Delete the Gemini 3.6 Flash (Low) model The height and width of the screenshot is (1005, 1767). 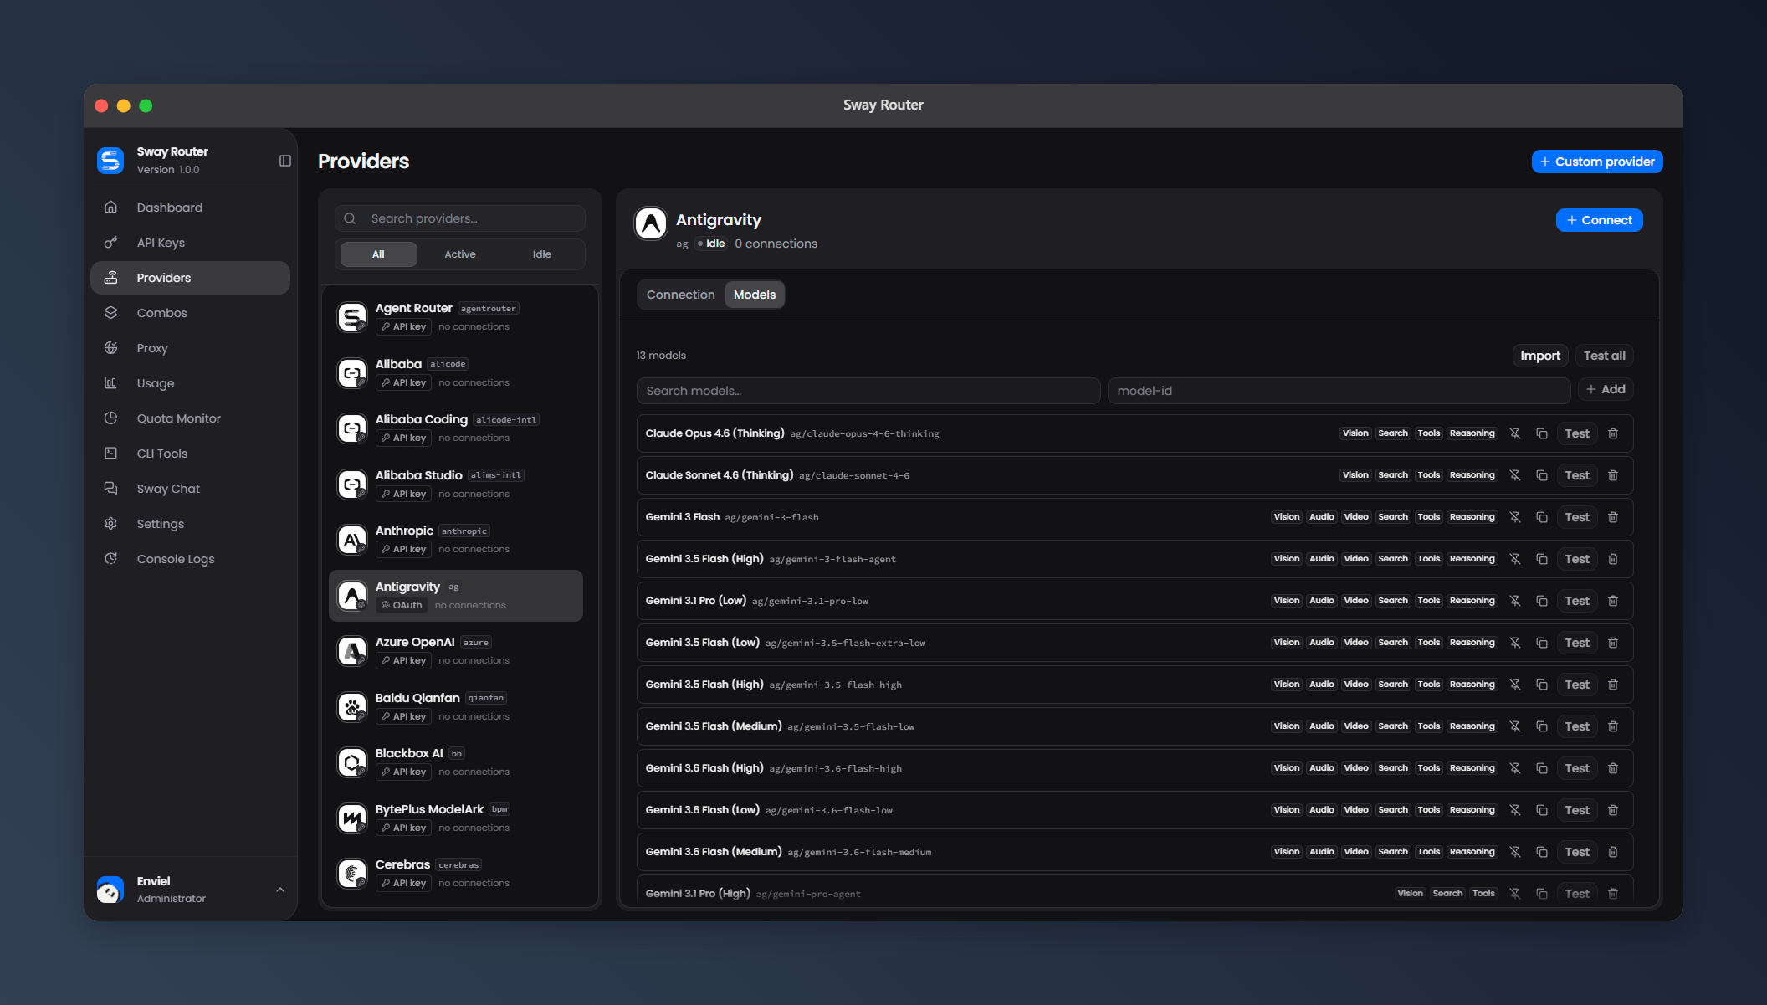(1613, 810)
